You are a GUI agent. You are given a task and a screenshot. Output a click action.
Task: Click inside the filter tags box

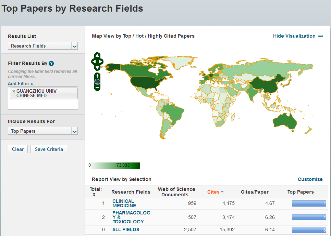[43, 104]
